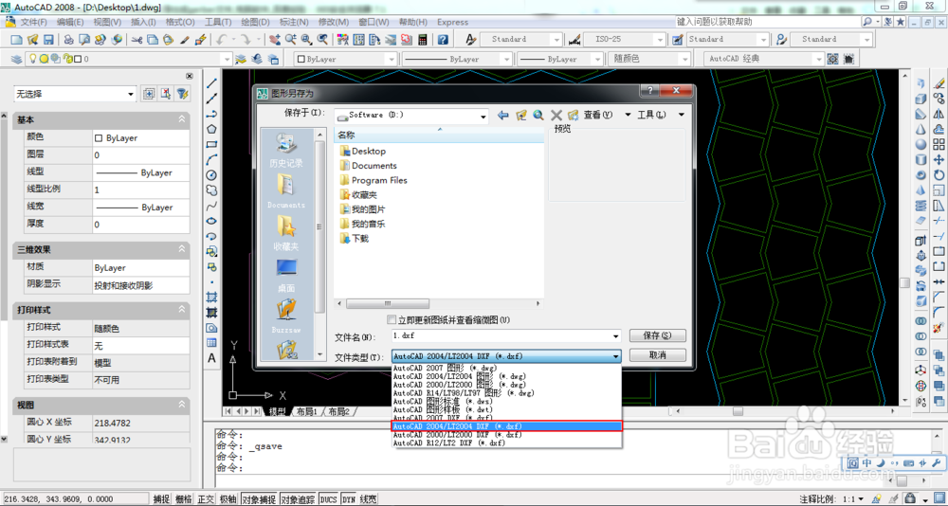Click the 取消 button
This screenshot has width=948, height=506.
coord(657,355)
